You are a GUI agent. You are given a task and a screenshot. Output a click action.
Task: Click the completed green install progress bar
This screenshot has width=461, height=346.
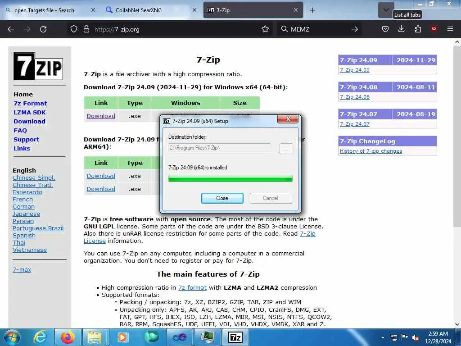[230, 178]
